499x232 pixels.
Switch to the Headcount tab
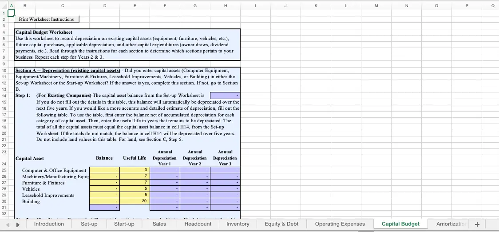pos(198,224)
